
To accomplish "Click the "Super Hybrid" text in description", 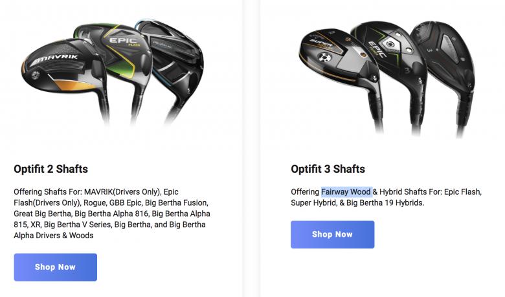I will click(x=314, y=203).
